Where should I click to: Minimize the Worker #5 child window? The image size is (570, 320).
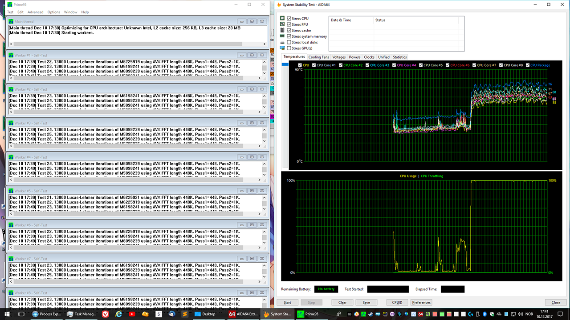point(242,191)
